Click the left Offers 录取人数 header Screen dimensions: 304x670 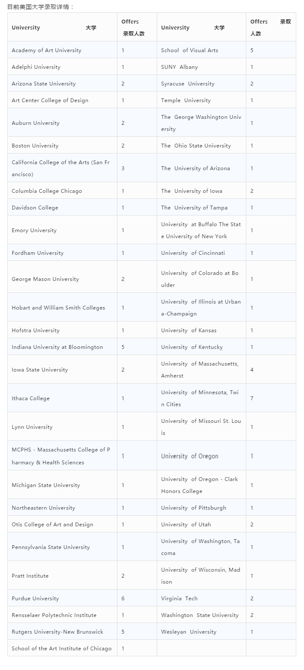pyautogui.click(x=137, y=27)
